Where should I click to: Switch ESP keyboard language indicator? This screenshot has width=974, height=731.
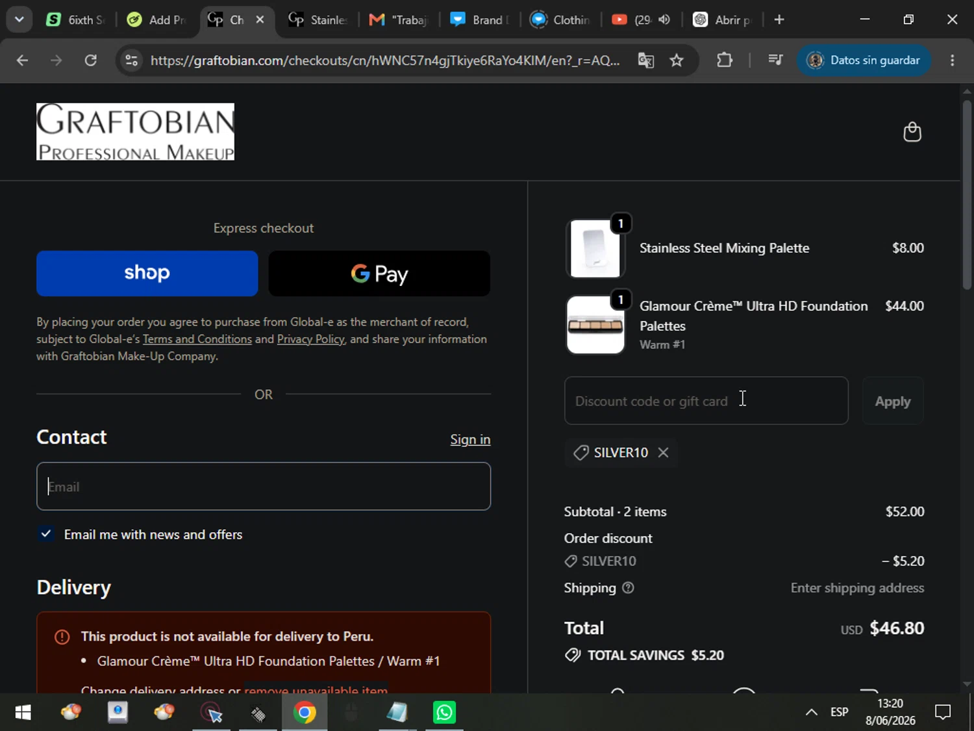[840, 712]
